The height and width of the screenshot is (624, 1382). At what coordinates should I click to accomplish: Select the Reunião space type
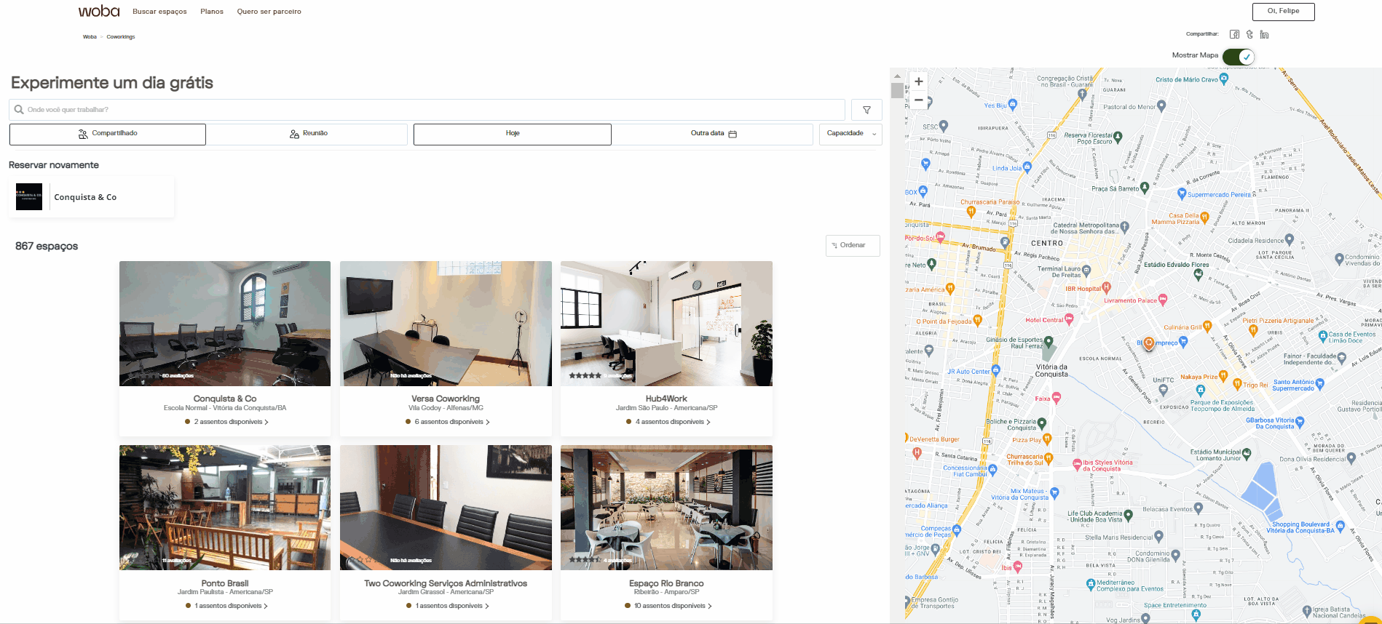[308, 134]
